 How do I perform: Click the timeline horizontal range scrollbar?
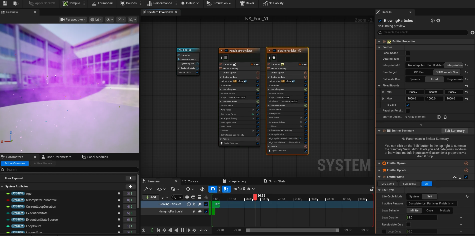coord(293,230)
